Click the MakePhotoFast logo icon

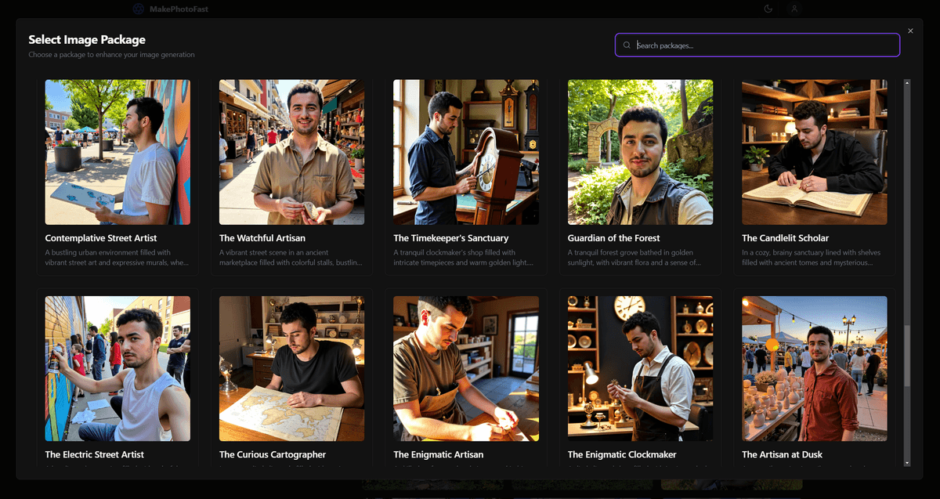pos(138,9)
